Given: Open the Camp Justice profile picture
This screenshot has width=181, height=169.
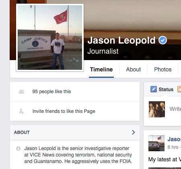Looking at the screenshot, I should click(50, 38).
